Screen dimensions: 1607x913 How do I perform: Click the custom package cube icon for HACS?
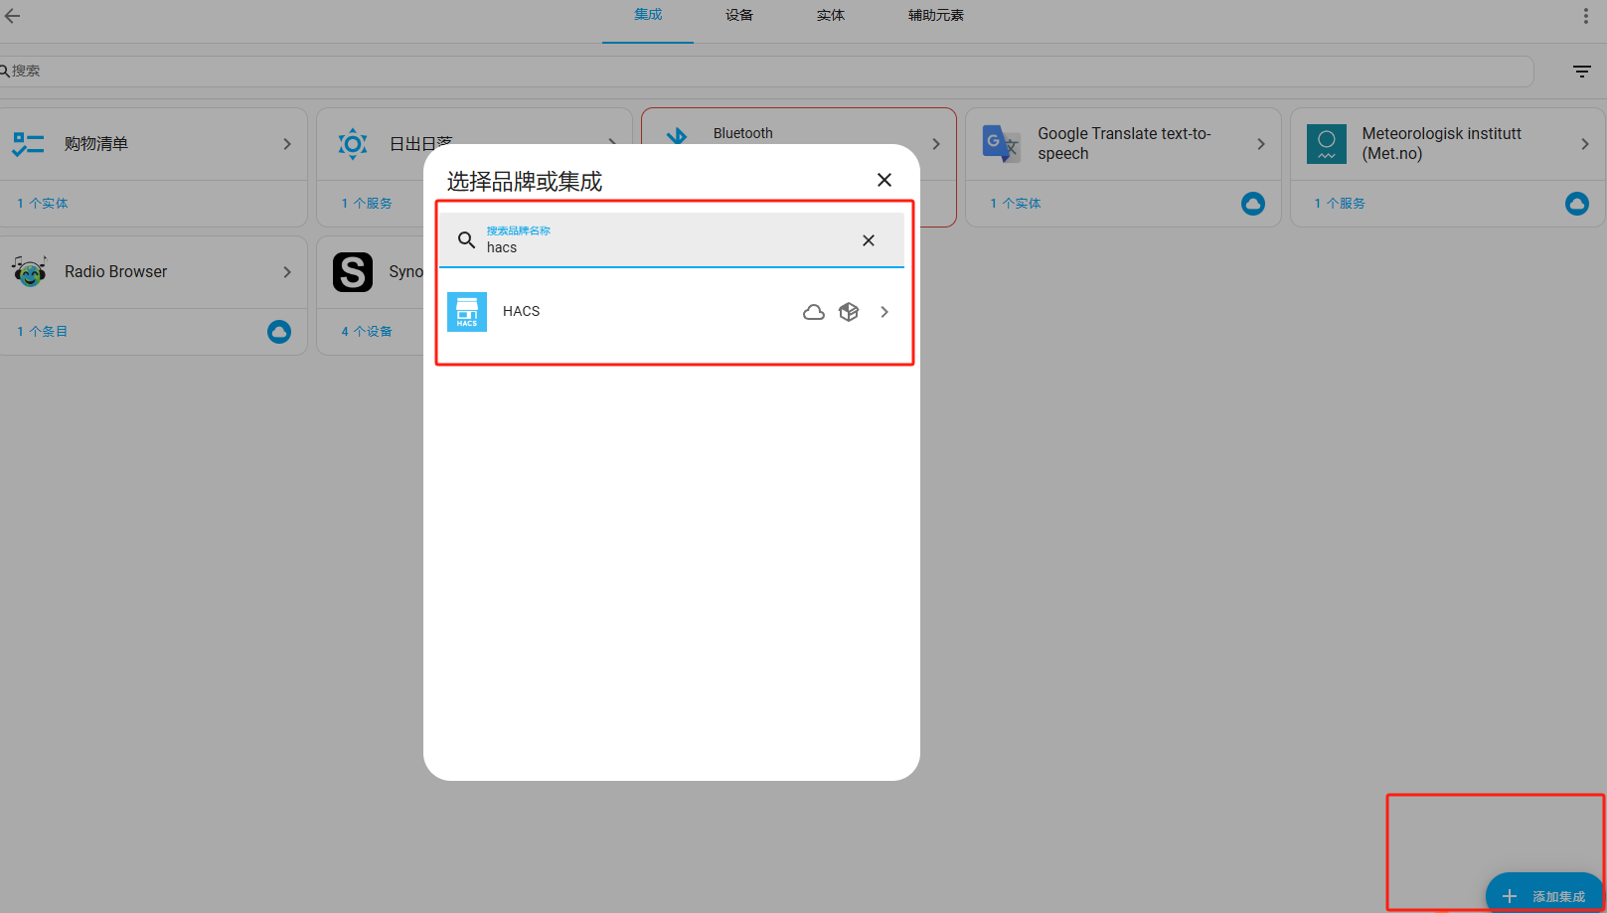tap(849, 312)
